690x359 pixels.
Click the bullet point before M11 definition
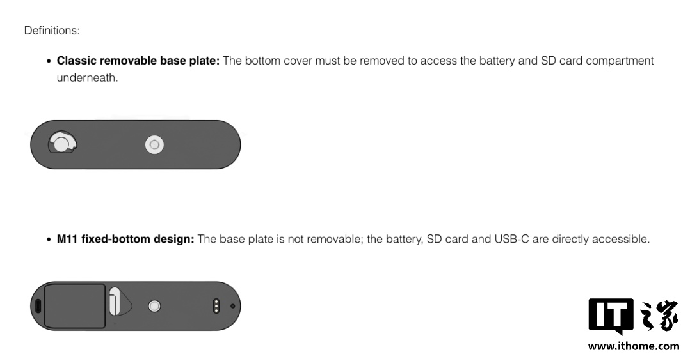(49, 240)
